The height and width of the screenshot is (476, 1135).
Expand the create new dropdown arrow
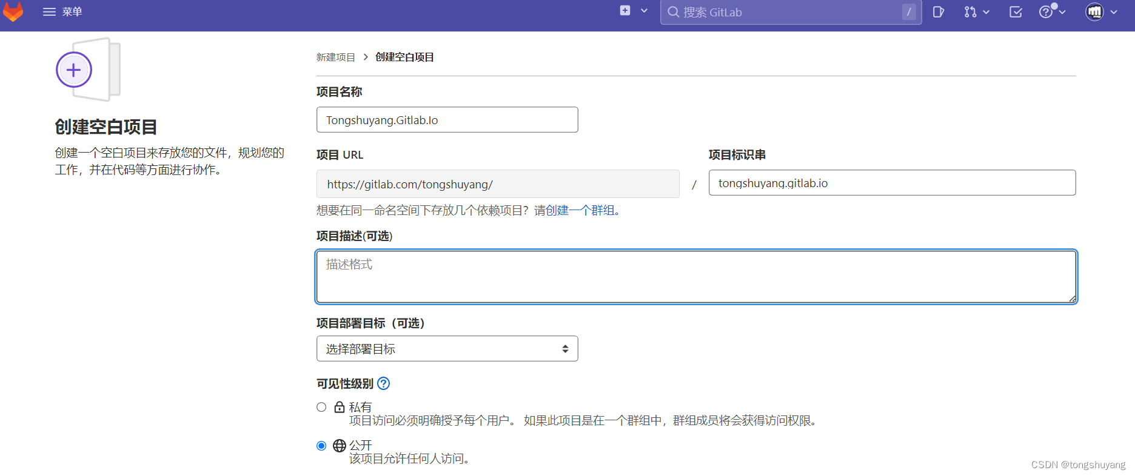[x=644, y=11]
